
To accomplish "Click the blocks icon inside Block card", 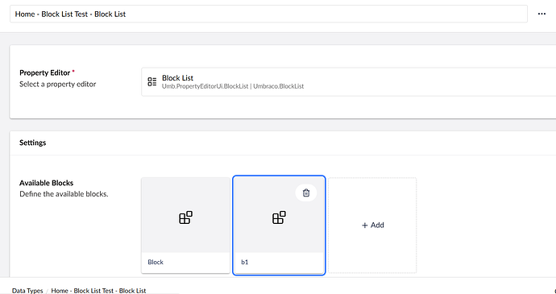I will tap(185, 217).
